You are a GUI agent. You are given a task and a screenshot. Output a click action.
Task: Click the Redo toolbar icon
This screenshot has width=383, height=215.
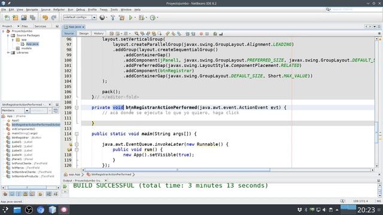[x=54, y=17]
